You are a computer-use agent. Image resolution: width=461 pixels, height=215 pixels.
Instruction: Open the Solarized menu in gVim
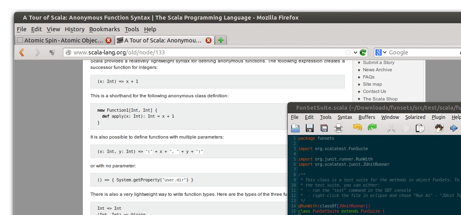point(415,117)
